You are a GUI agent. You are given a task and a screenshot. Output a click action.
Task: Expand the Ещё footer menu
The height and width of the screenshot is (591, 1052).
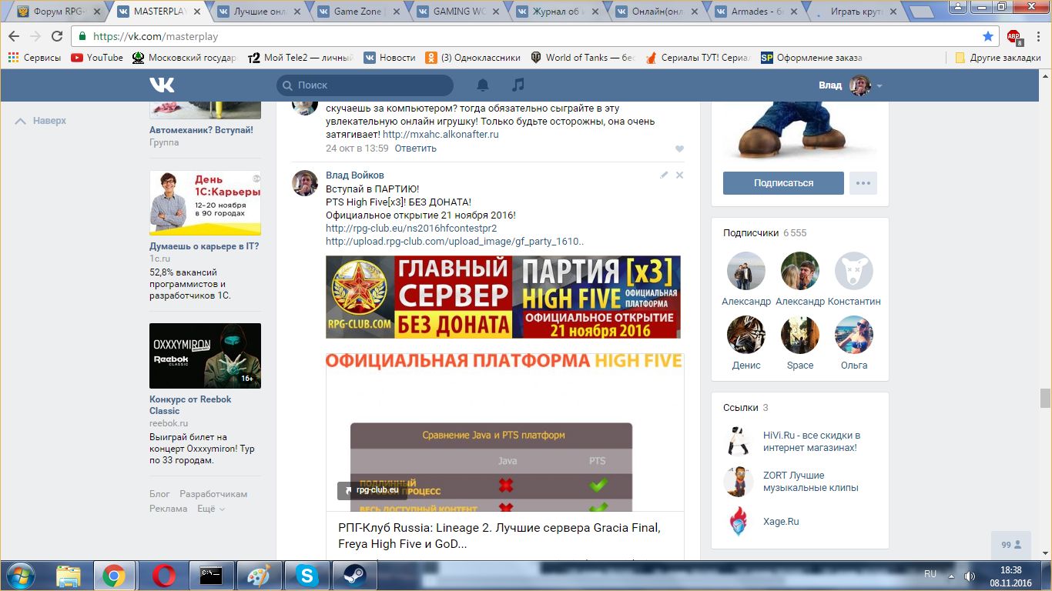click(x=210, y=509)
